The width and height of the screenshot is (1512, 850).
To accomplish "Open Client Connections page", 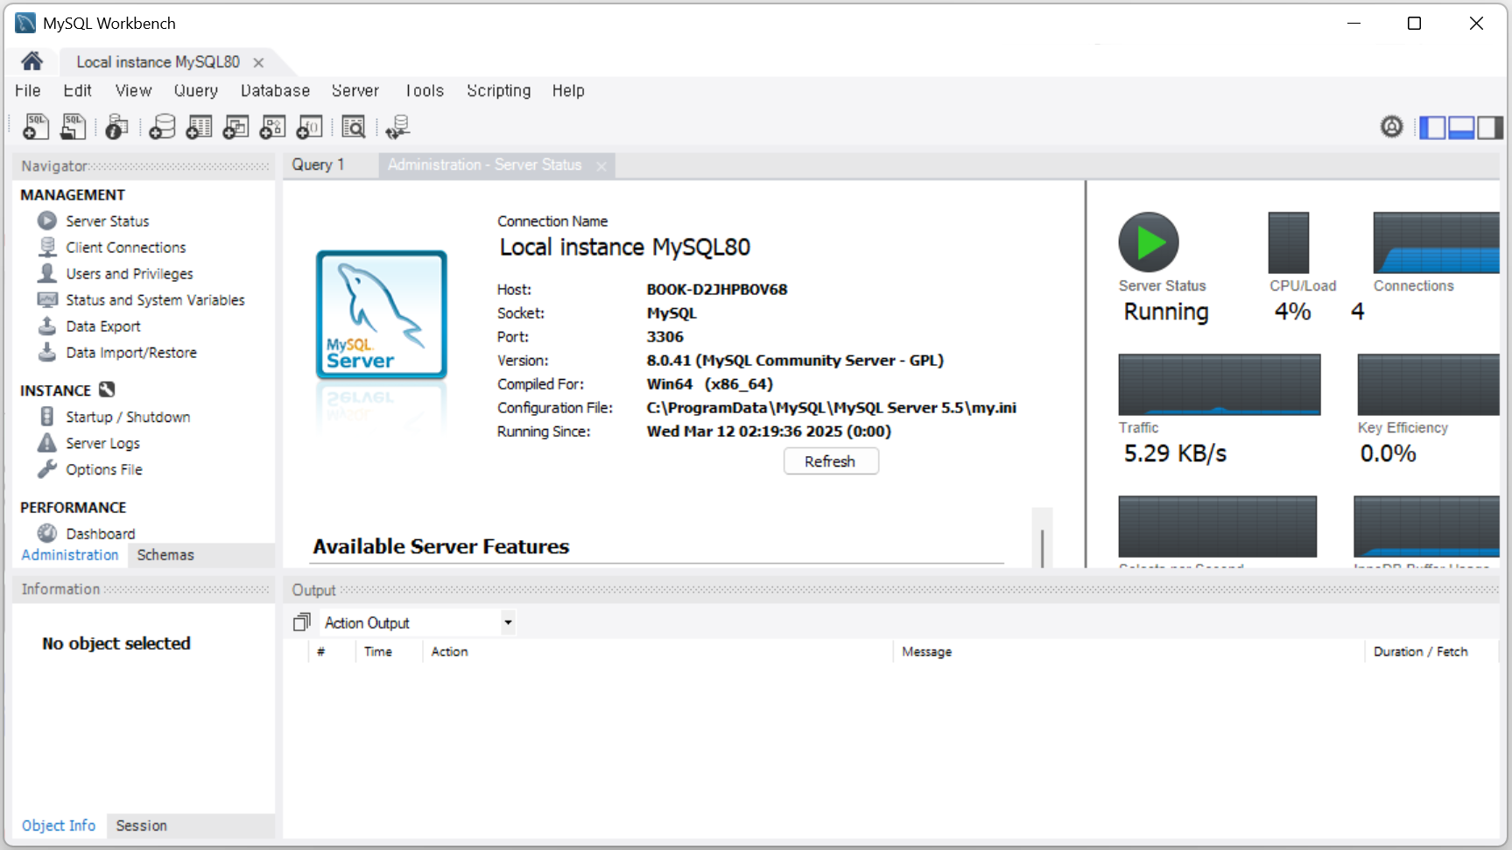I will tap(125, 247).
